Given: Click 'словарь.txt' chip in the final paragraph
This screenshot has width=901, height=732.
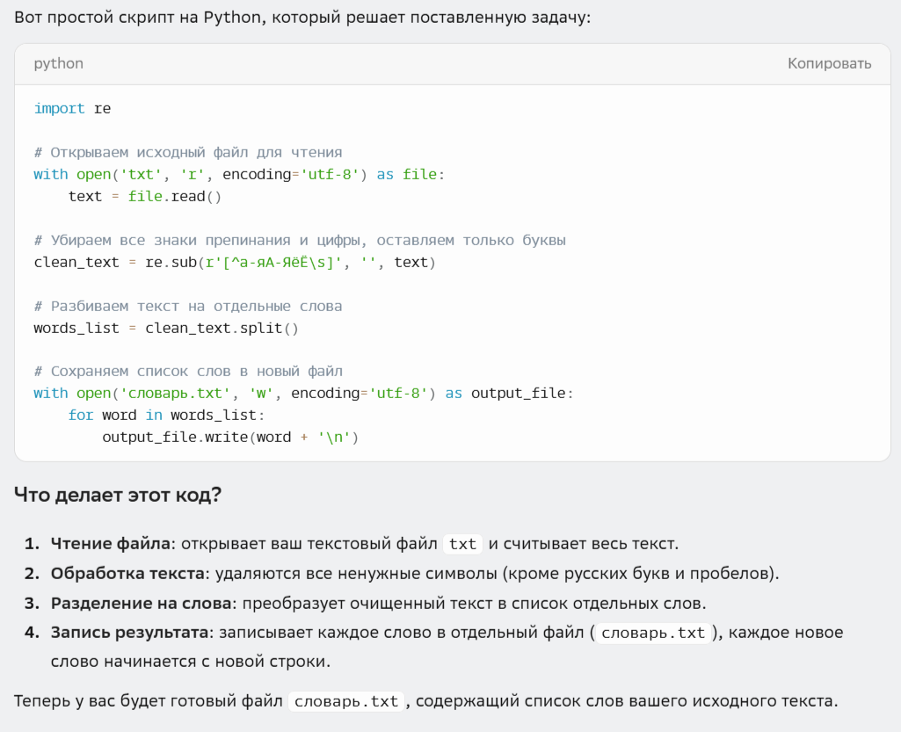Looking at the screenshot, I should coord(346,701).
